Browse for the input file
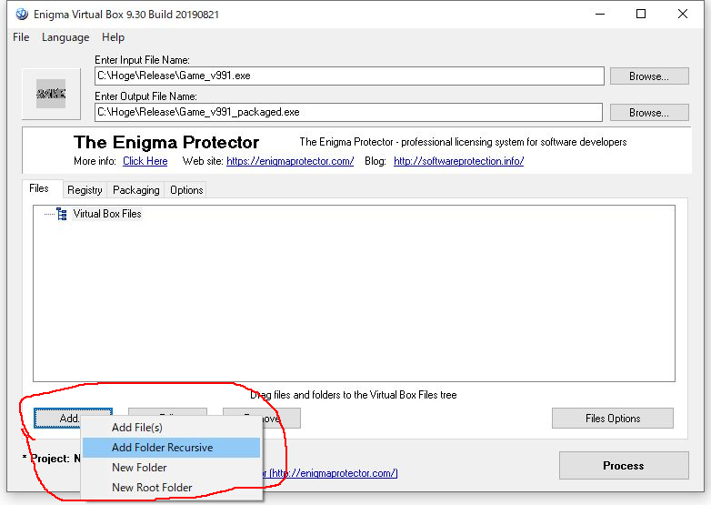The width and height of the screenshot is (711, 505). [649, 76]
